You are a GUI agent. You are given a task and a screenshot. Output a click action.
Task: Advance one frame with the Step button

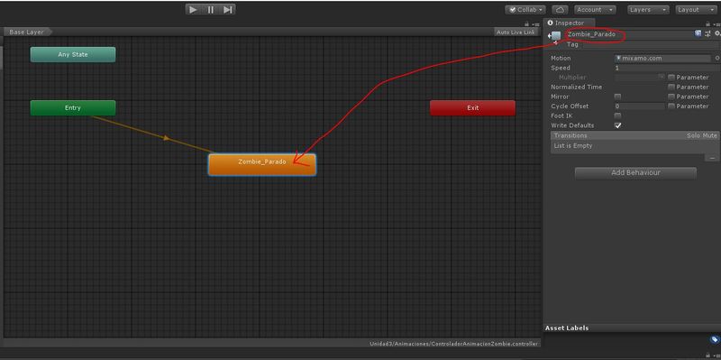(x=228, y=9)
